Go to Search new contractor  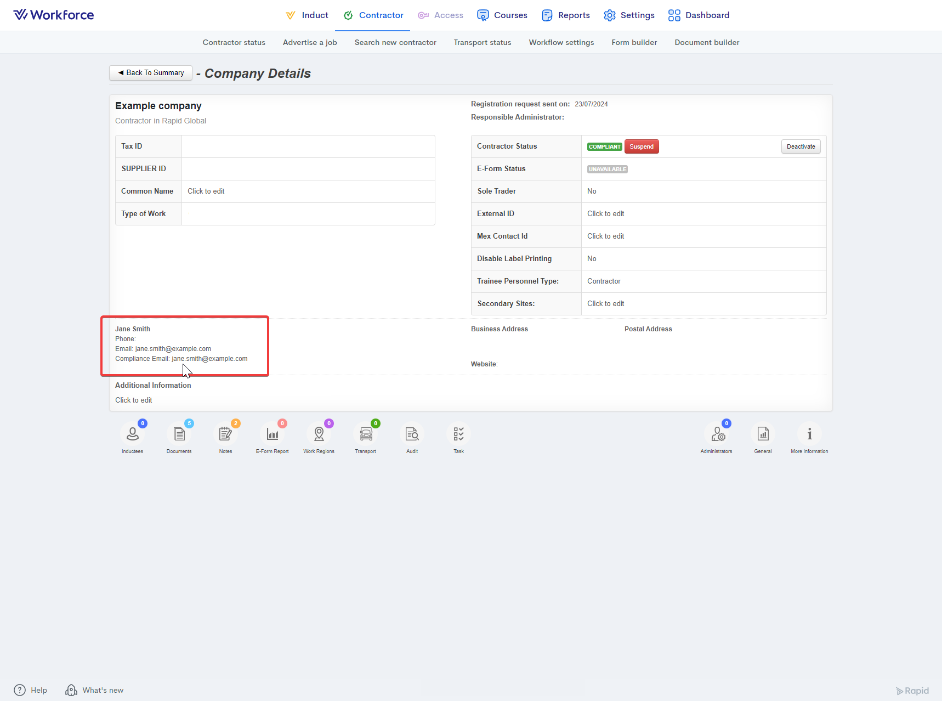pyautogui.click(x=395, y=42)
